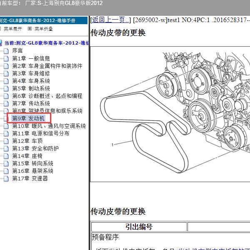The height and width of the screenshot is (250, 250).
Task: Click the page icon beside 第13章 安全和防护
Action: pyautogui.click(x=6, y=149)
